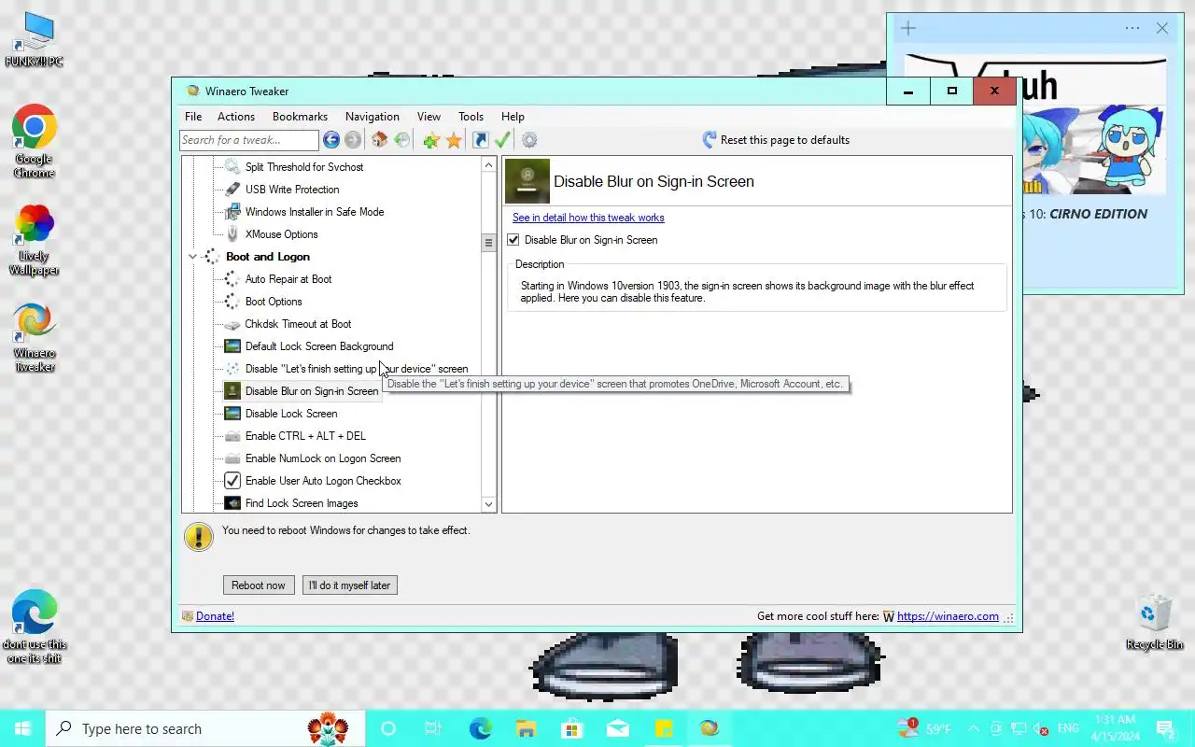Open Sticky Notes yellow taskbar icon
This screenshot has height=747, width=1195.
[663, 728]
